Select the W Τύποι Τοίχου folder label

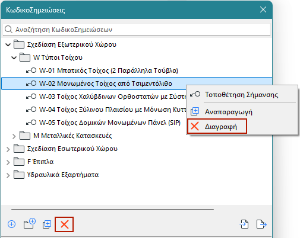pyautogui.click(x=58, y=57)
